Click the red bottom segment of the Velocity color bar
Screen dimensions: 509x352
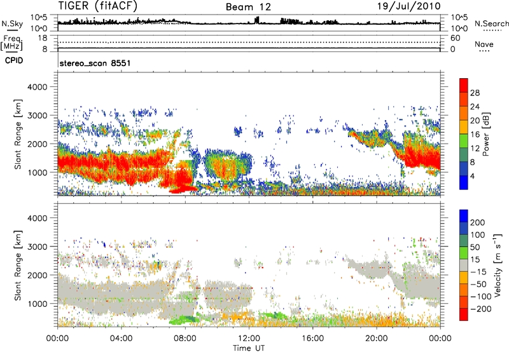[464, 315]
